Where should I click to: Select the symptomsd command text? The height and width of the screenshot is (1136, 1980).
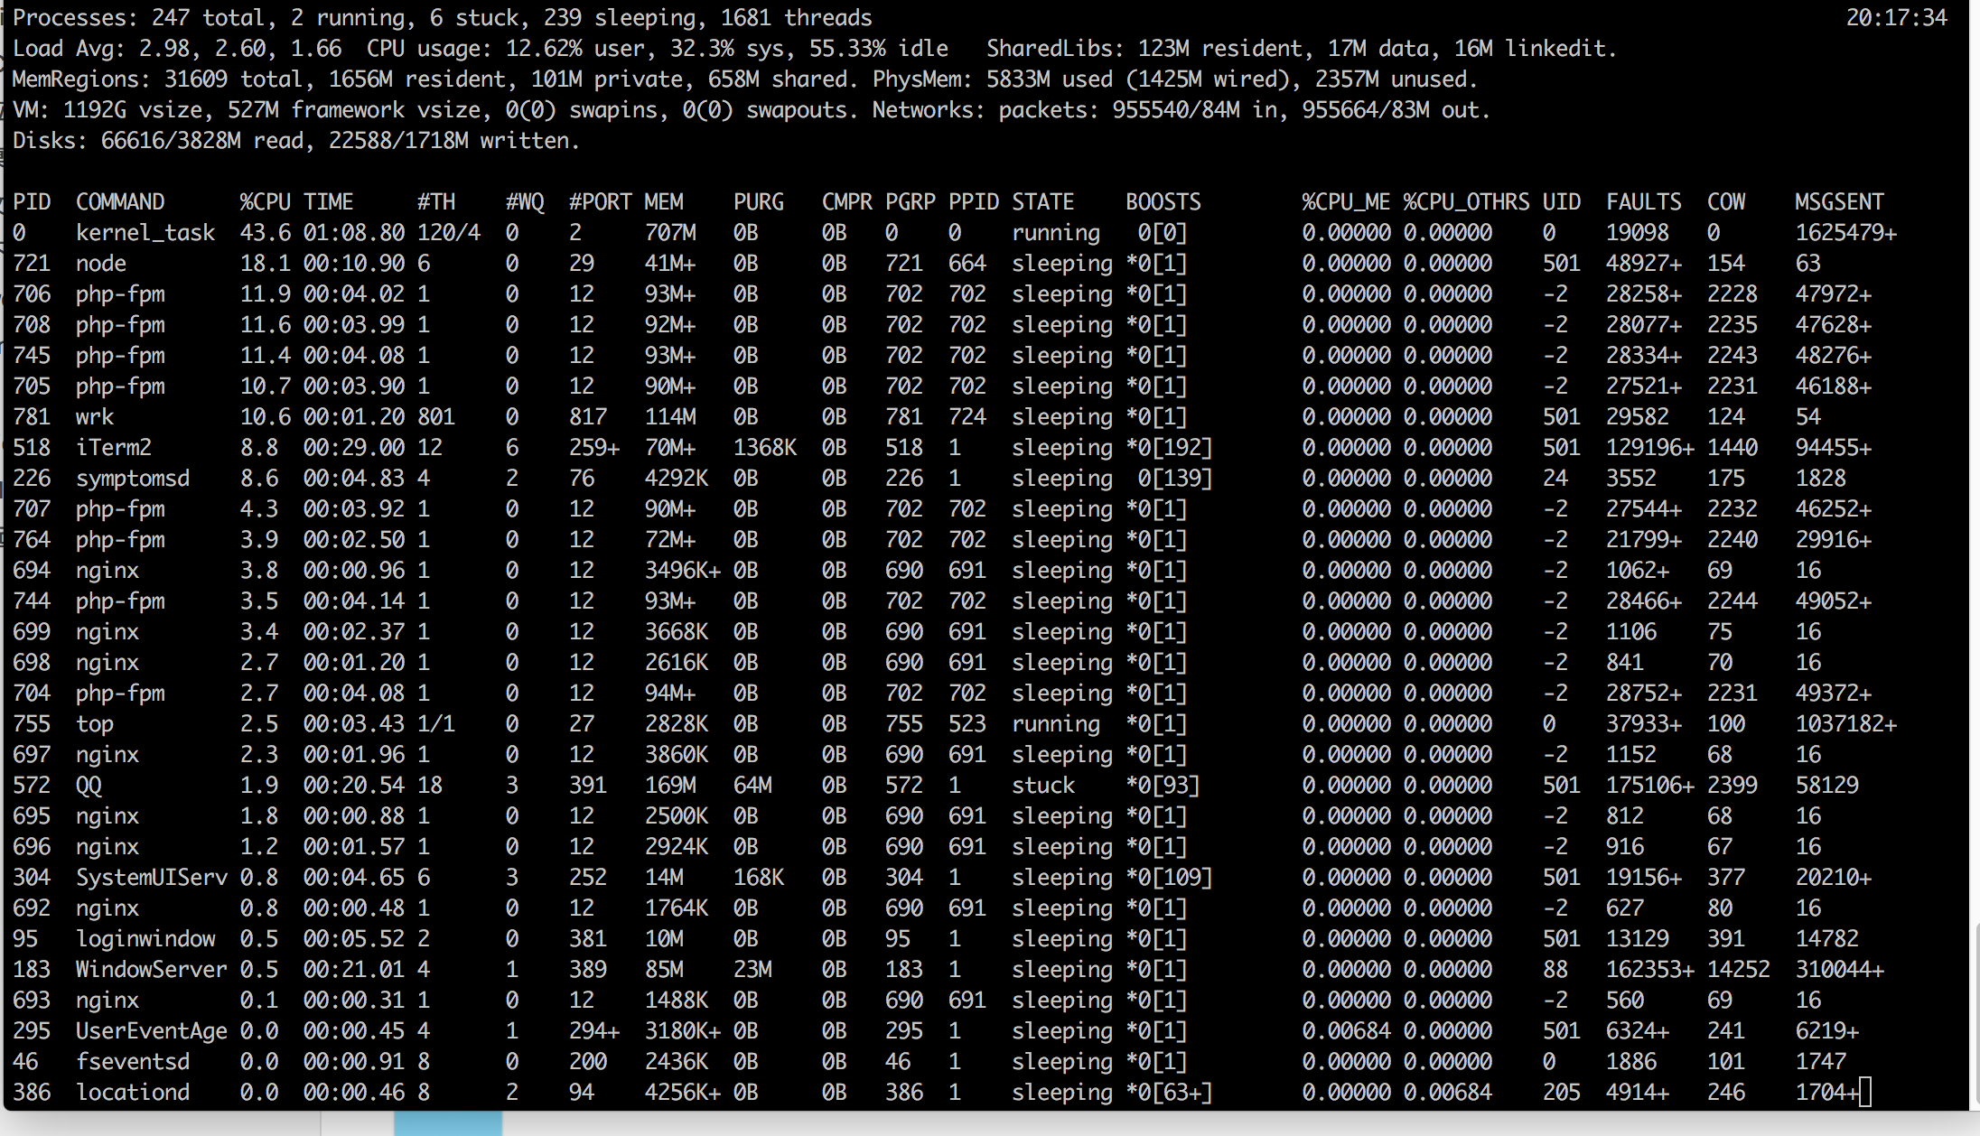pyautogui.click(x=133, y=479)
